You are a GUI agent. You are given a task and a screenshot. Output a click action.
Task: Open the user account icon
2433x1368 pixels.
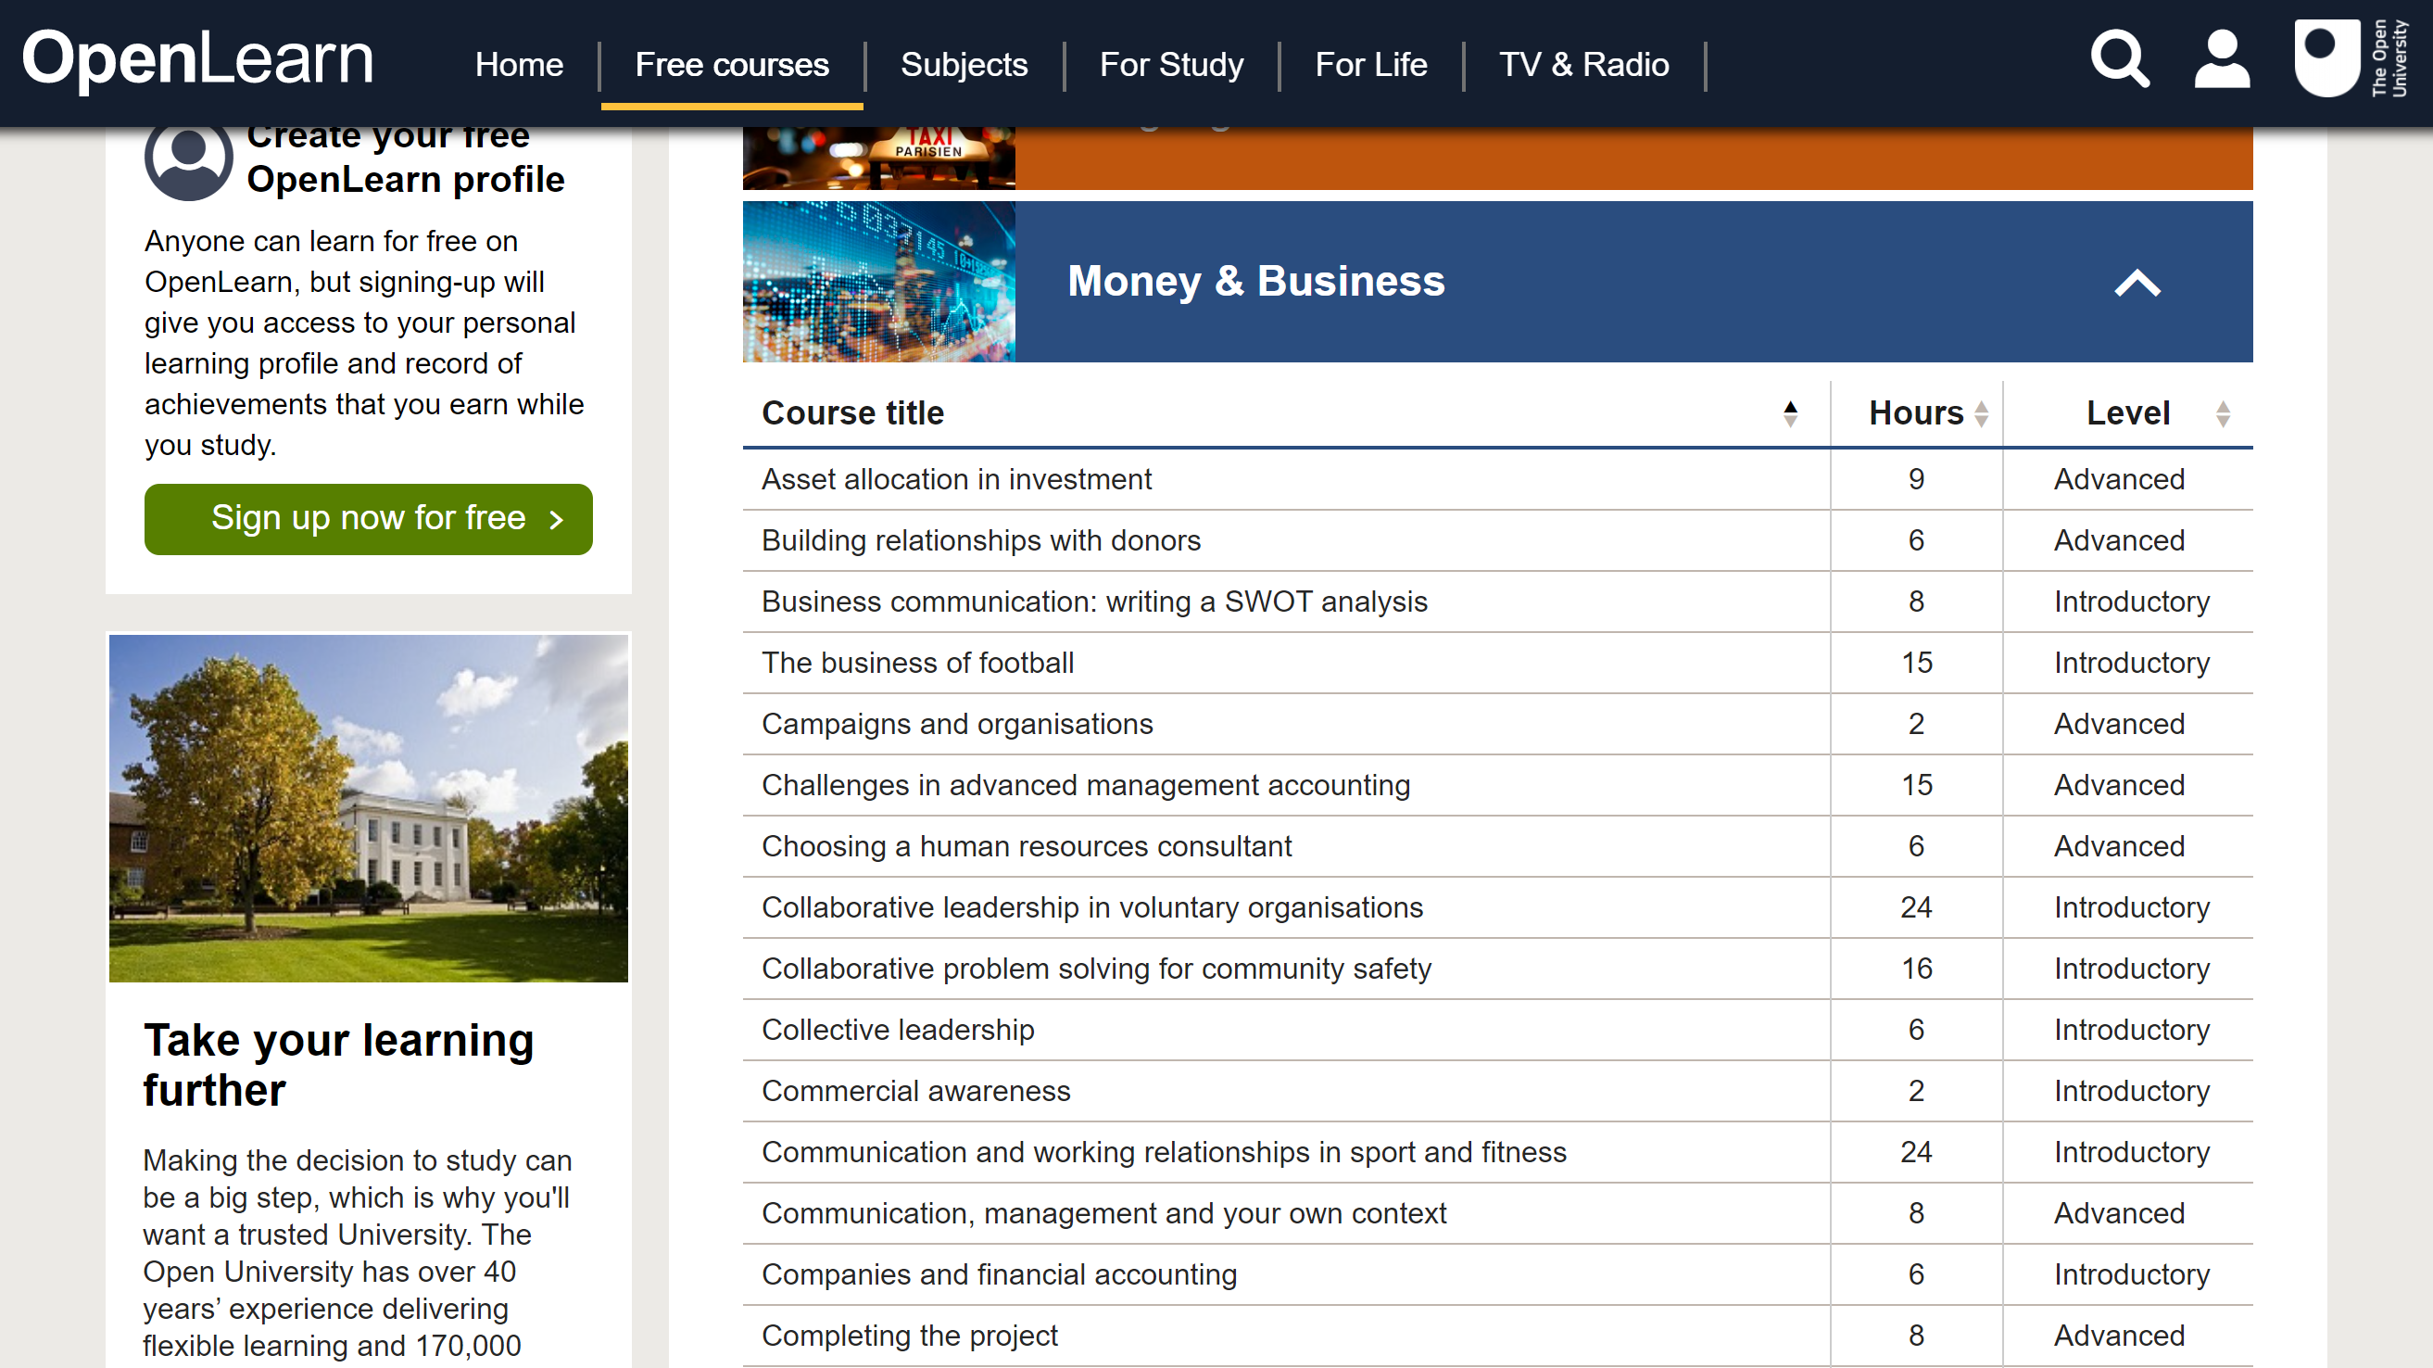(x=2222, y=59)
